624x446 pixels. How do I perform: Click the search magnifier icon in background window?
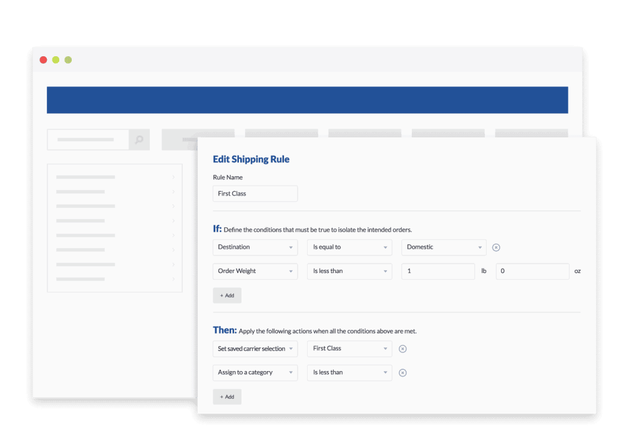click(139, 140)
